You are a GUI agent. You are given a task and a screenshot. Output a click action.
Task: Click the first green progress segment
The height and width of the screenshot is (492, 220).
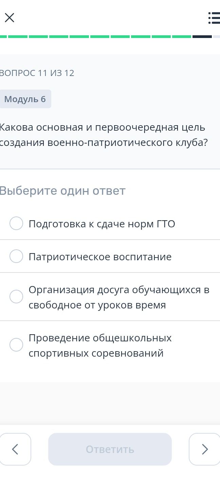3,36
